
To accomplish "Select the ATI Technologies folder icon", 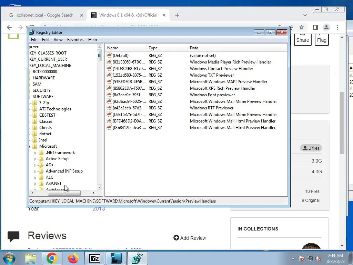I will [35, 109].
